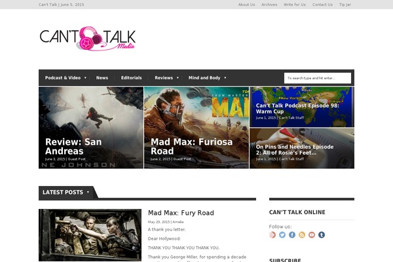Click the 'CAN'T TALK ONLINE' heading
The width and height of the screenshot is (393, 262).
pyautogui.click(x=297, y=212)
